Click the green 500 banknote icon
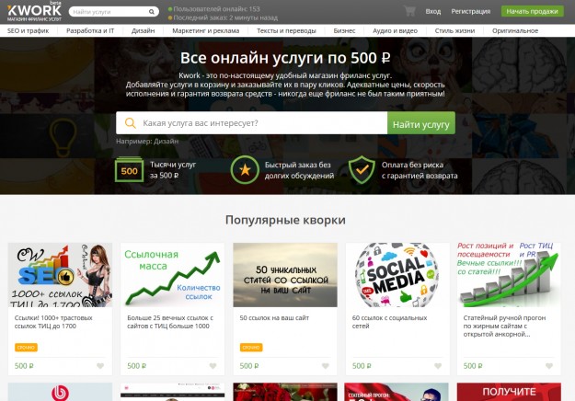 129,170
